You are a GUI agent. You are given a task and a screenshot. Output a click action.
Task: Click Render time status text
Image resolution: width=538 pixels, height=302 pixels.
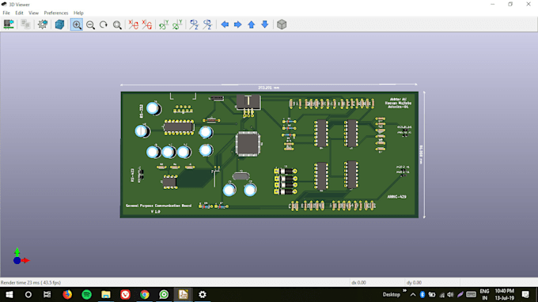point(31,282)
